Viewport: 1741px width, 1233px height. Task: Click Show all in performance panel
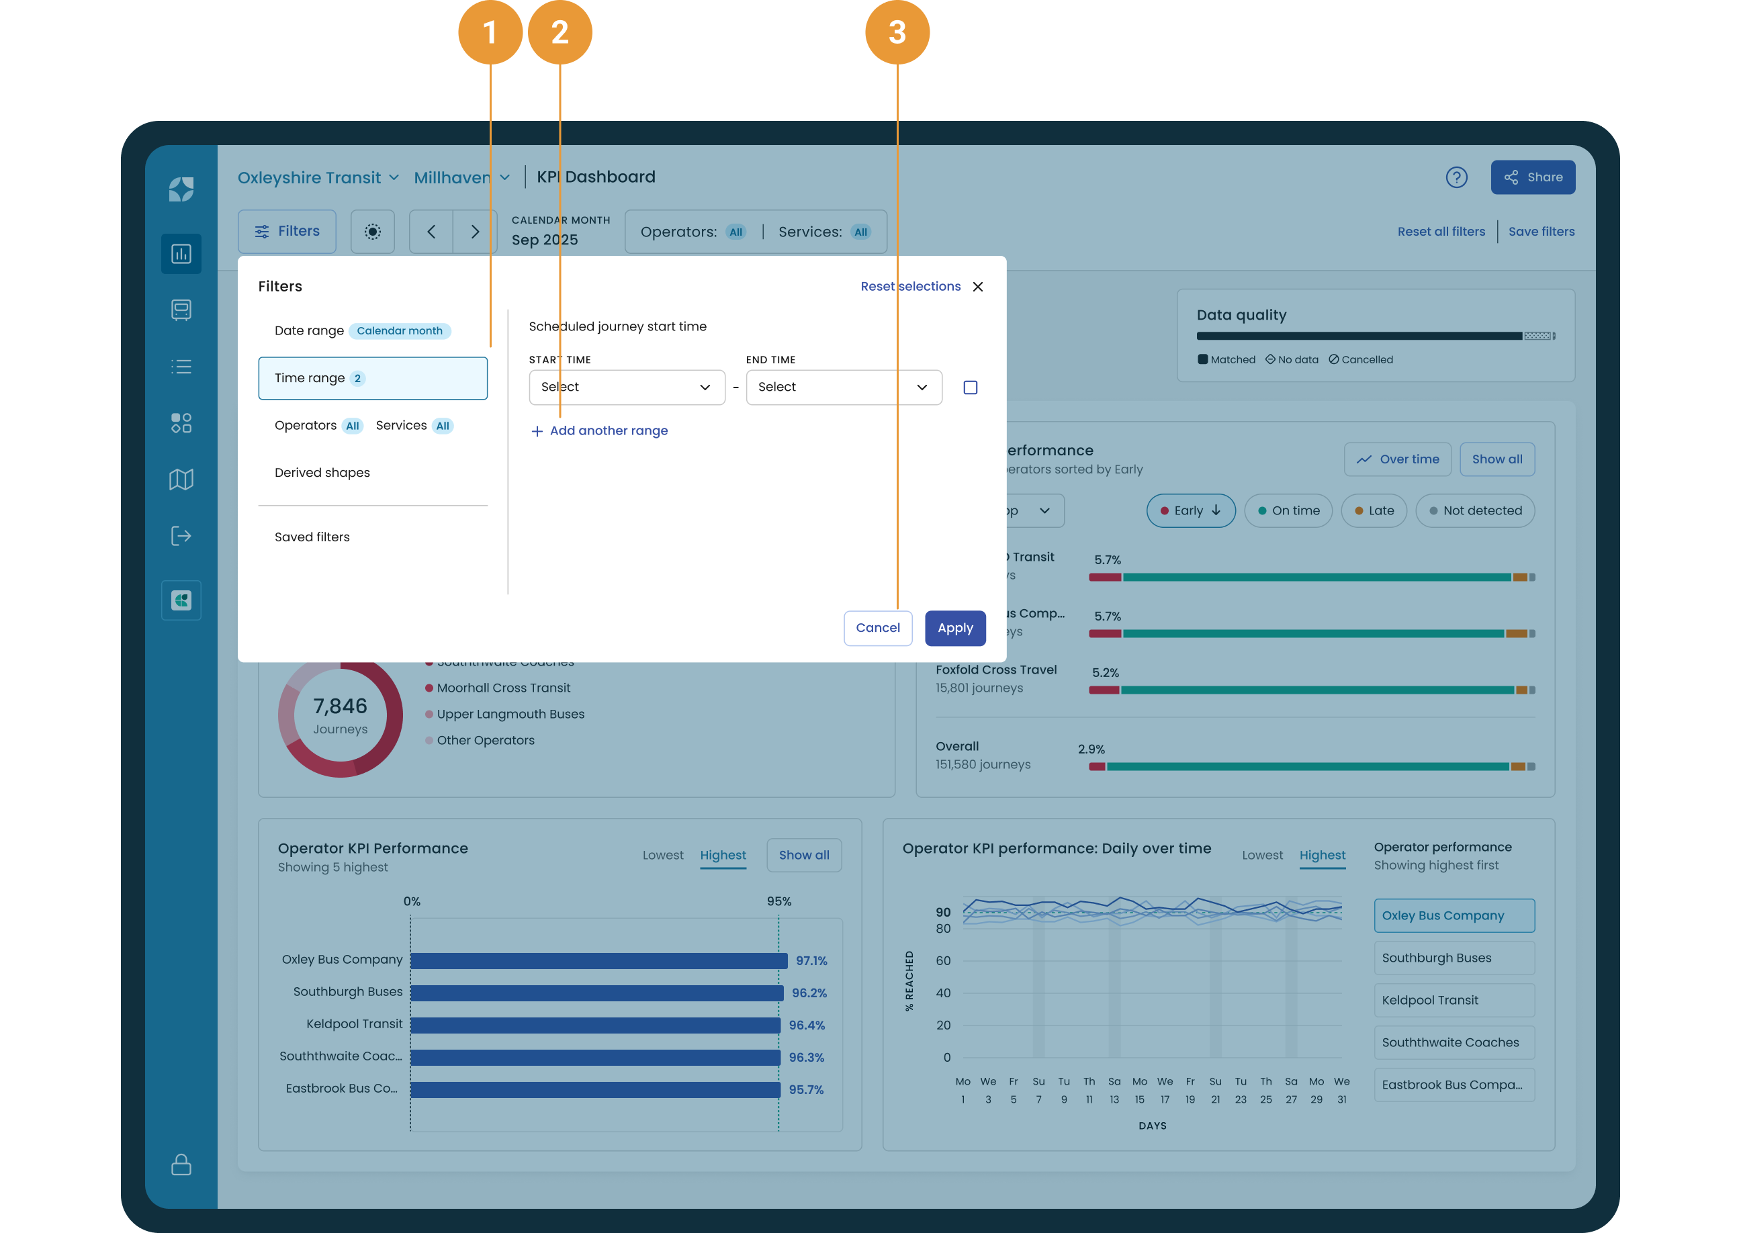1497,459
